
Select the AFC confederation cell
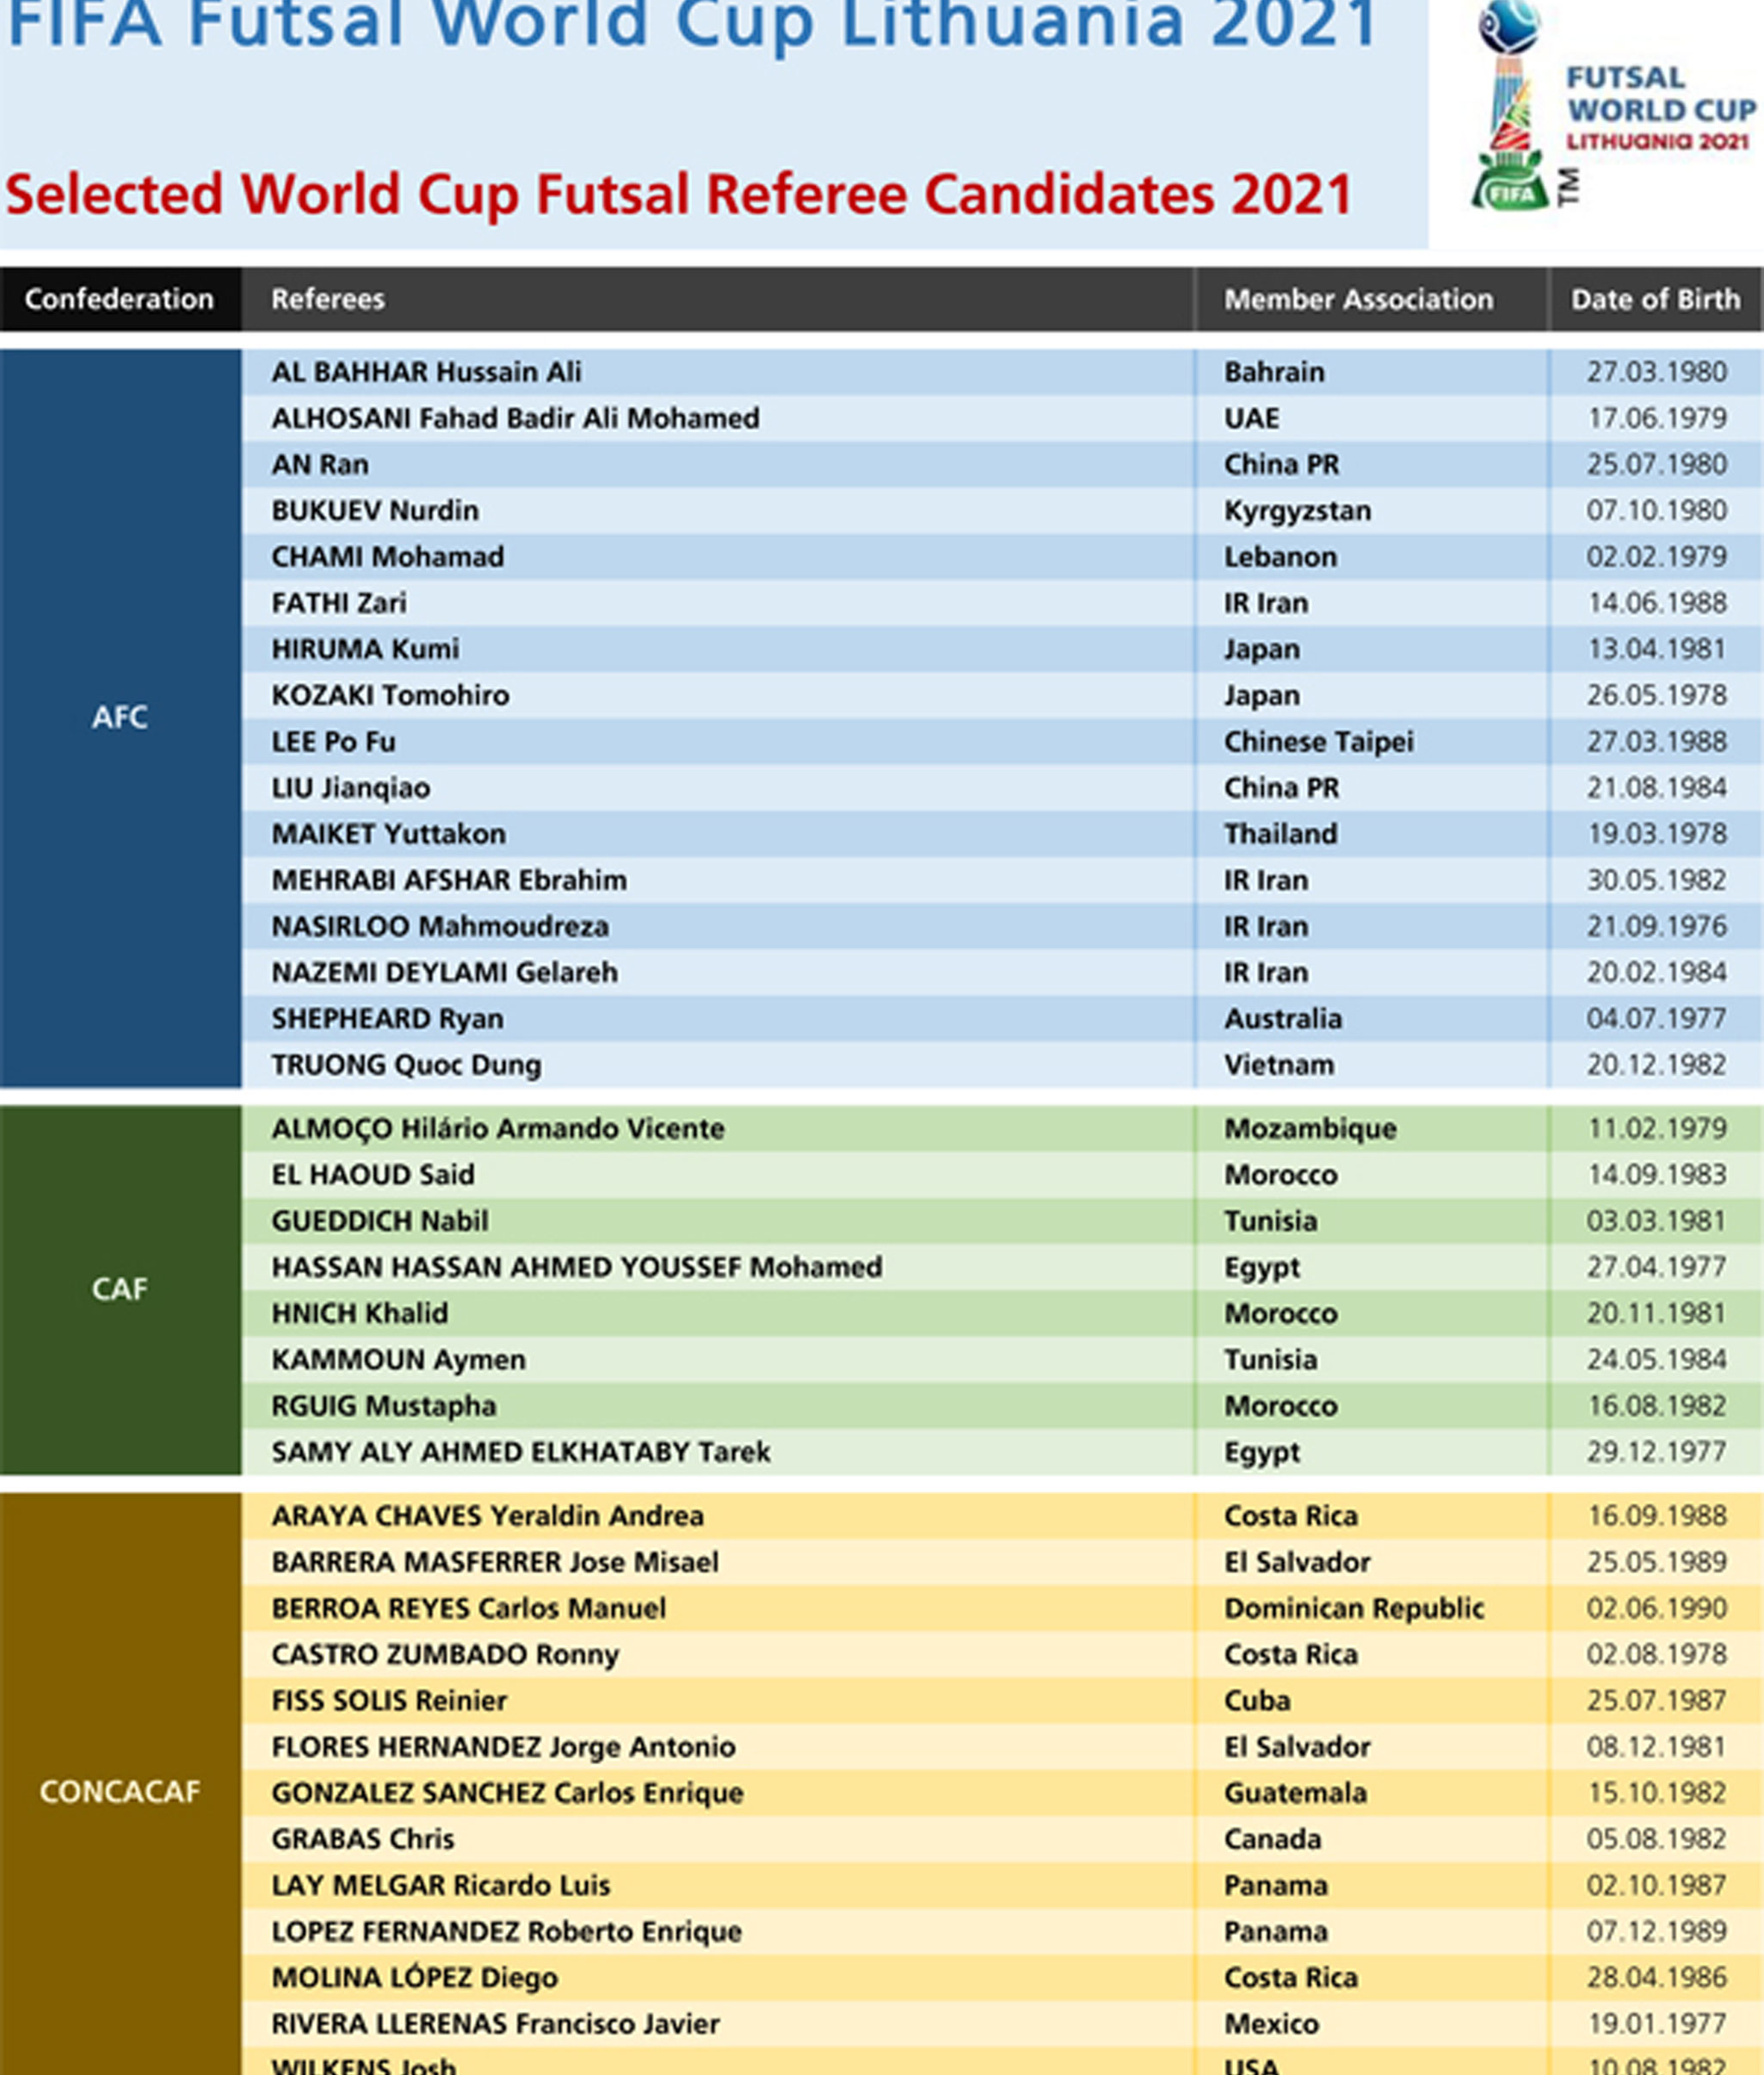click(x=120, y=717)
